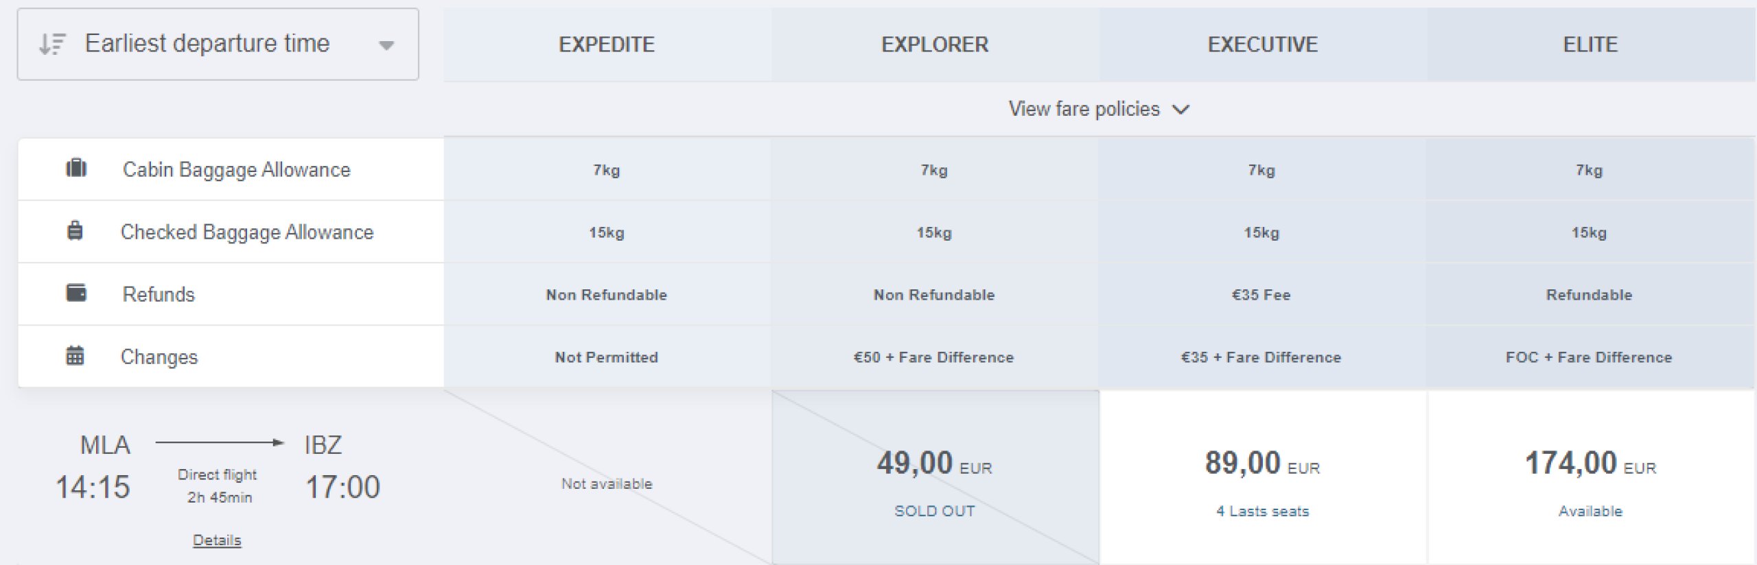Open flight Details link
This screenshot has width=1757, height=565.
217,540
